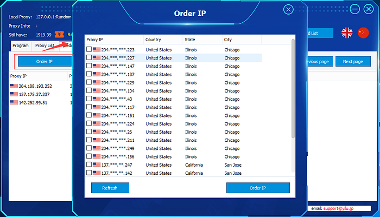The image size is (380, 217).
Task: Confirm with the dialog's Order IP button
Action: pos(258,188)
